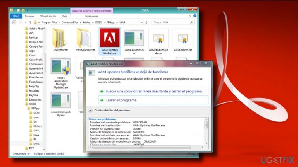The image size is (298, 167).
Task: Click Program Files in the address path
Action: [49, 22]
